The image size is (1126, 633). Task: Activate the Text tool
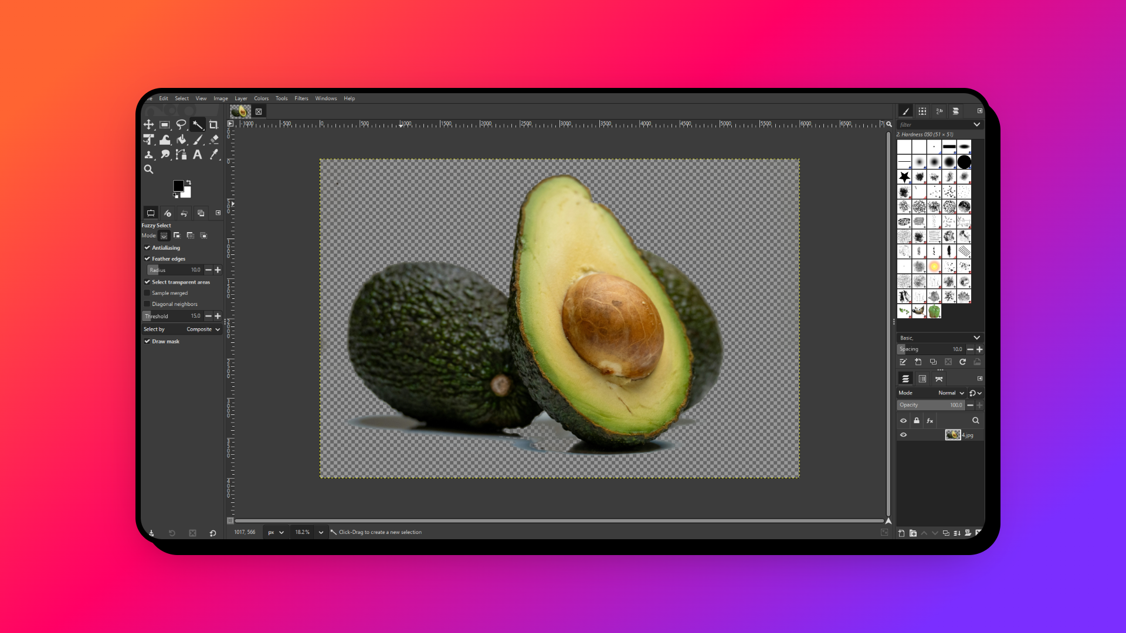(x=198, y=155)
